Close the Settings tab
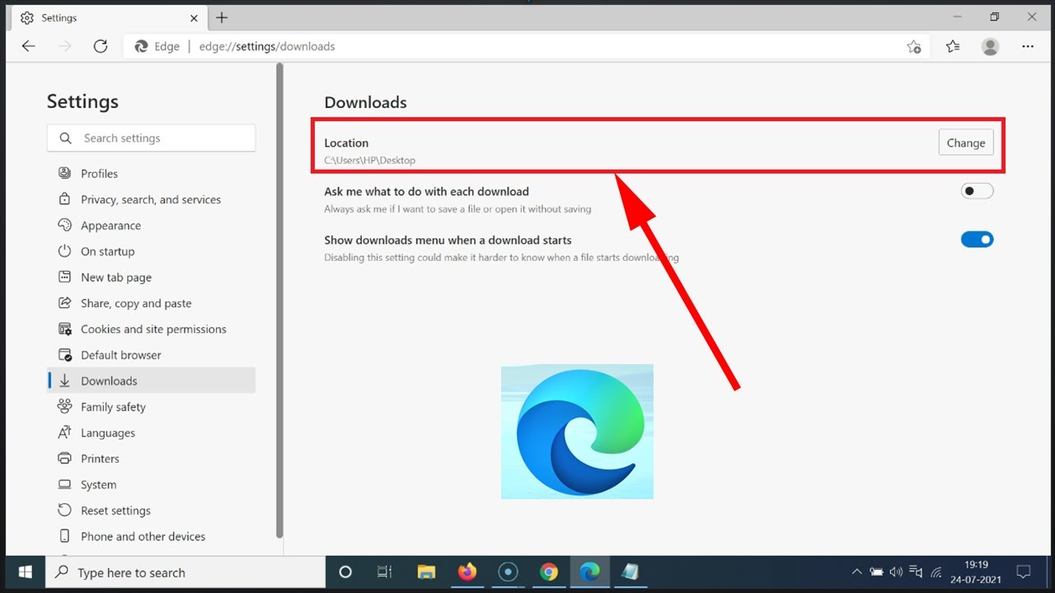Image resolution: width=1055 pixels, height=593 pixels. [195, 17]
